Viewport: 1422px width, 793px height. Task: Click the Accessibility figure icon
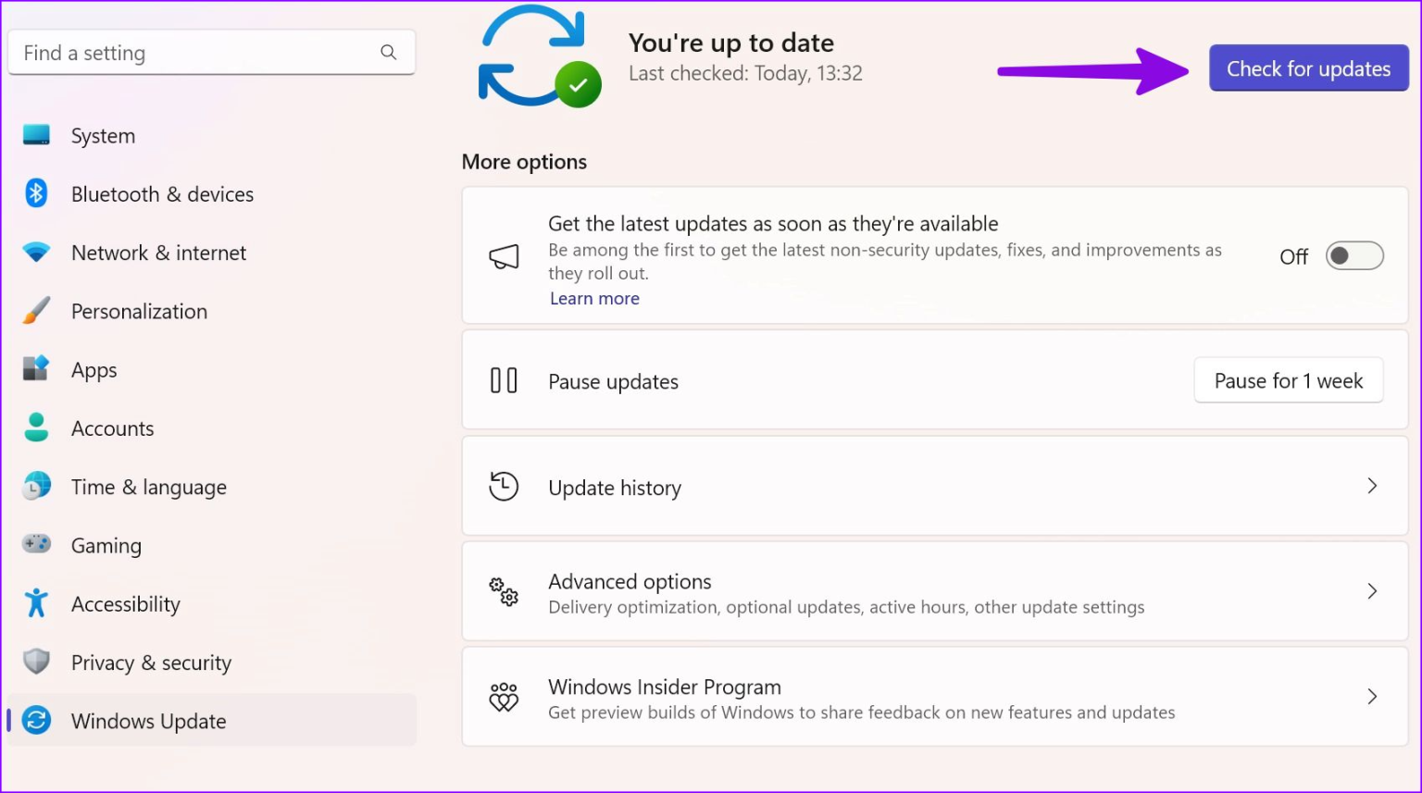36,603
